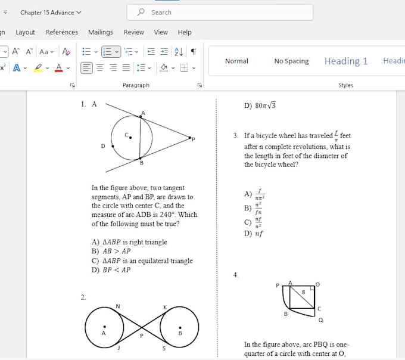Apply the Heading 1 style
The width and height of the screenshot is (405, 360).
(346, 61)
